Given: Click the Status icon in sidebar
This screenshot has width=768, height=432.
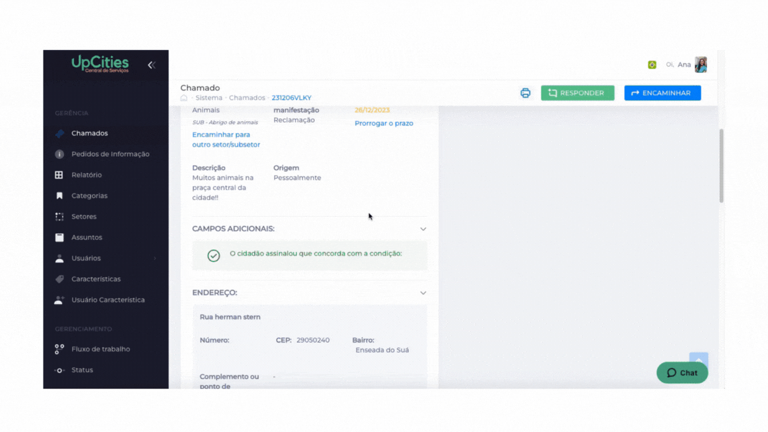Looking at the screenshot, I should click(x=59, y=370).
